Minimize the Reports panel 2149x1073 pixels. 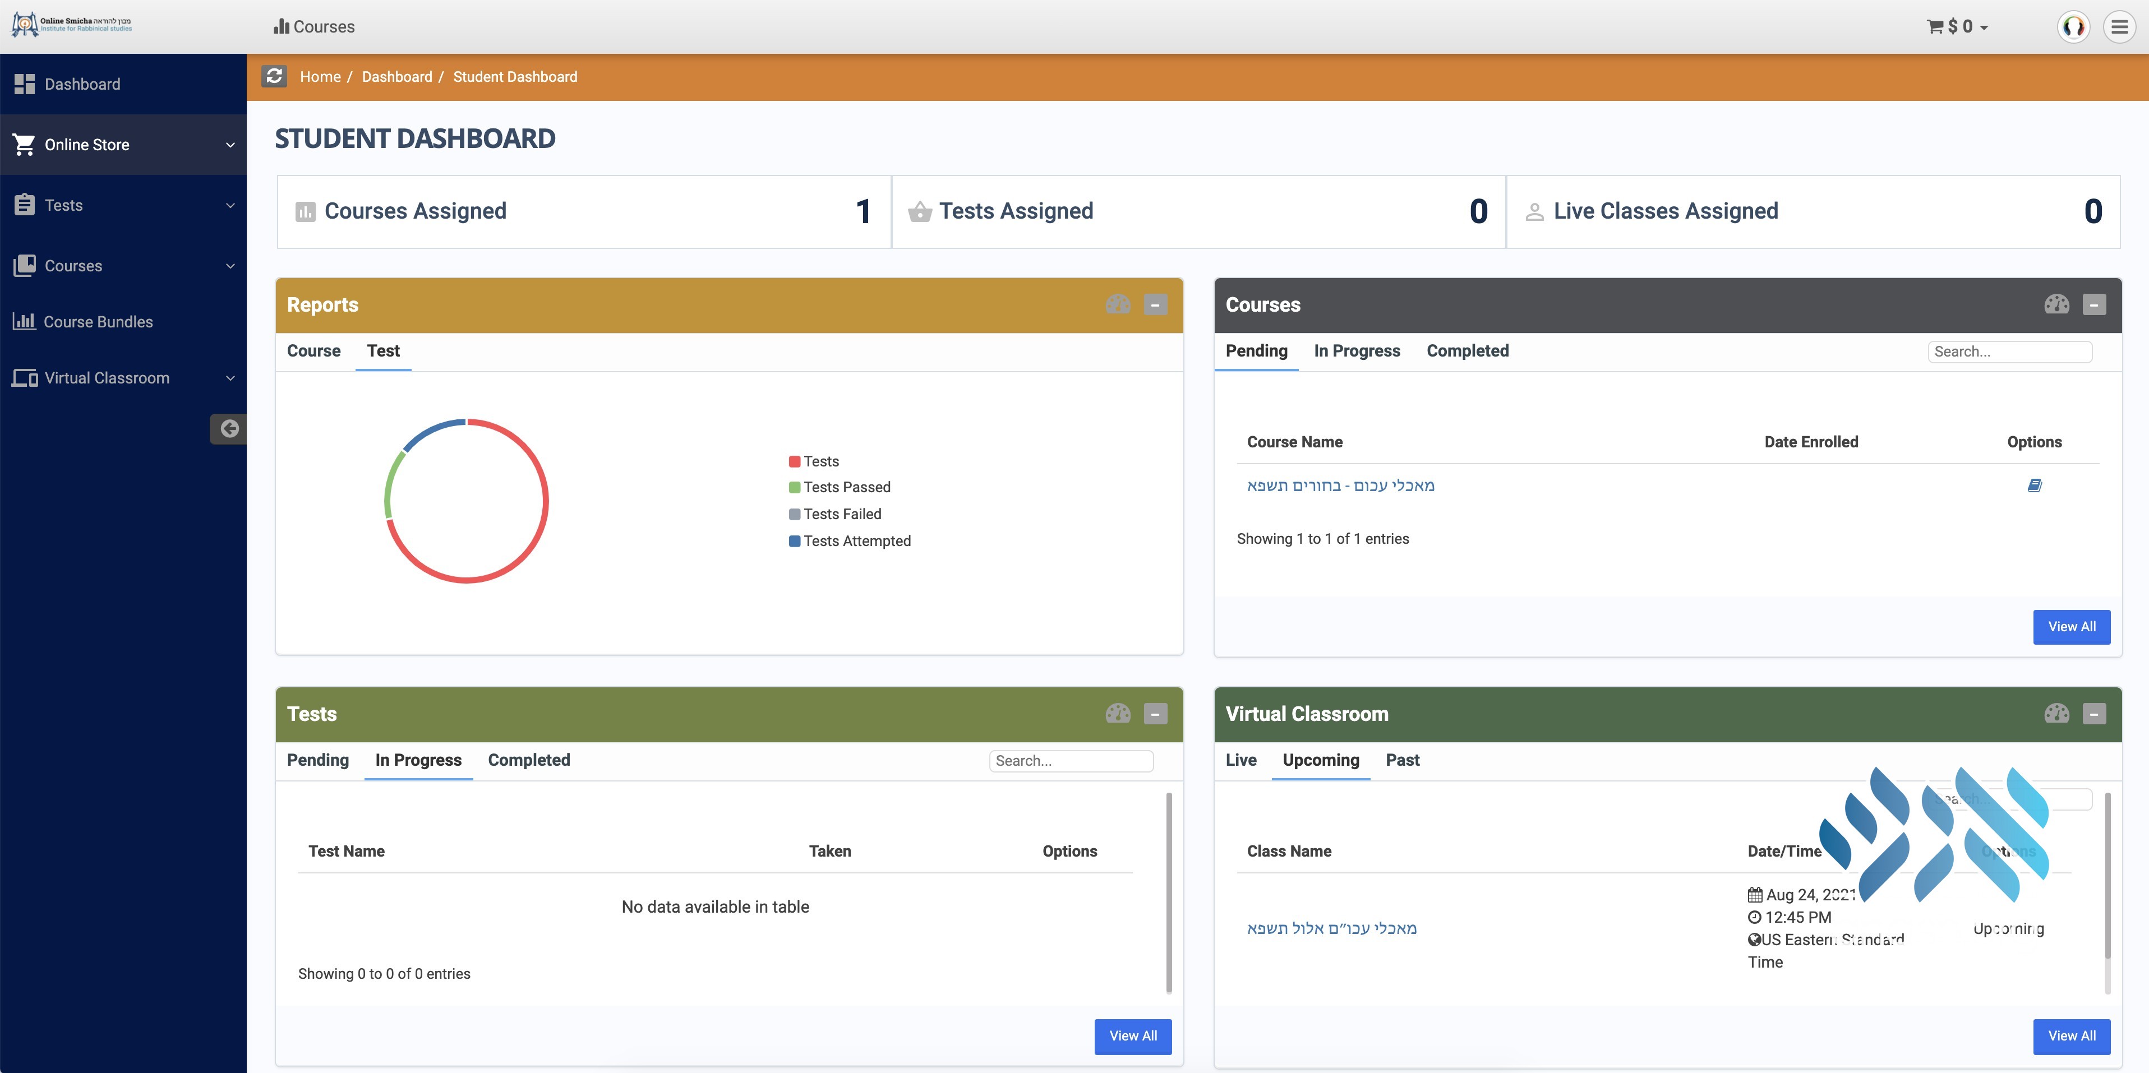(1155, 305)
